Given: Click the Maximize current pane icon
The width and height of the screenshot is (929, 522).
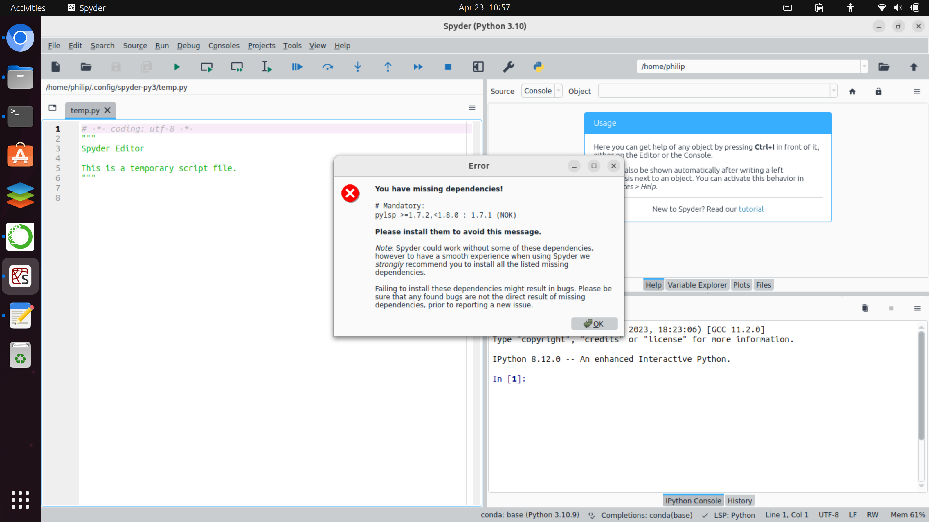Looking at the screenshot, I should point(478,67).
